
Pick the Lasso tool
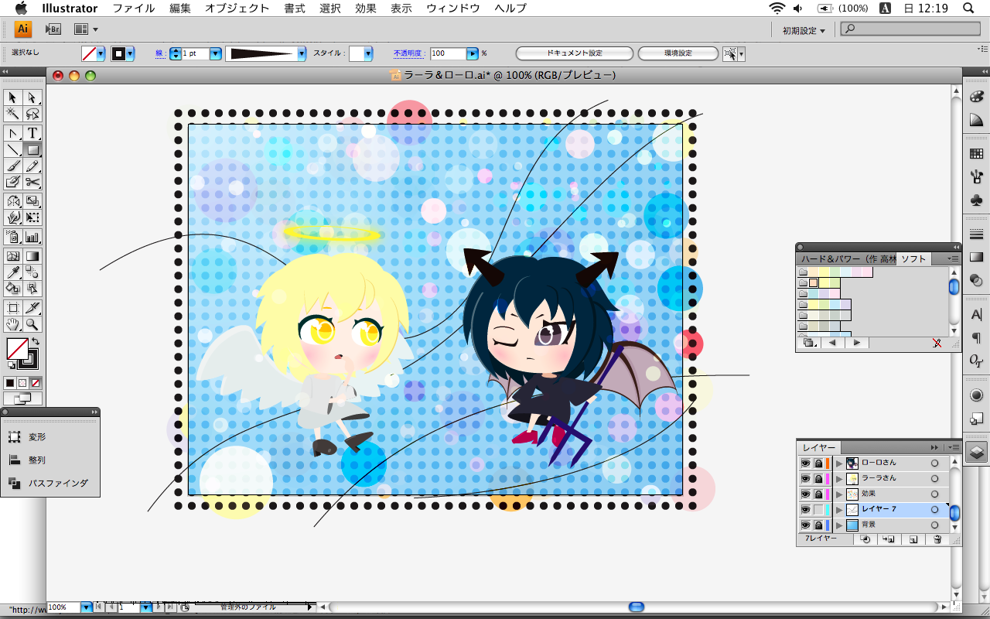point(32,114)
